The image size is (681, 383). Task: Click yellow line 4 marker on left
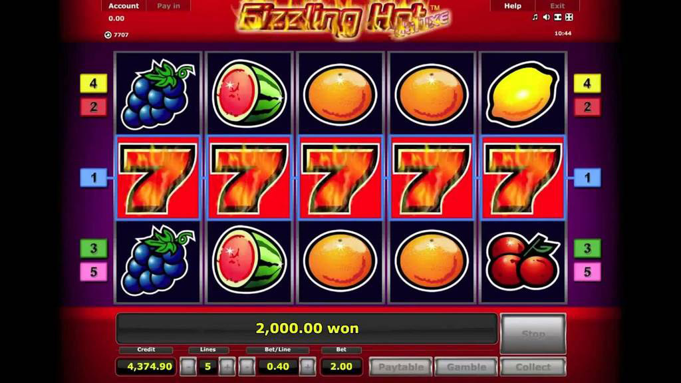(x=94, y=83)
